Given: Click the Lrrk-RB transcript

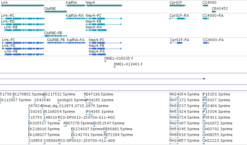Looking at the screenshot, I should pos(25,30).
